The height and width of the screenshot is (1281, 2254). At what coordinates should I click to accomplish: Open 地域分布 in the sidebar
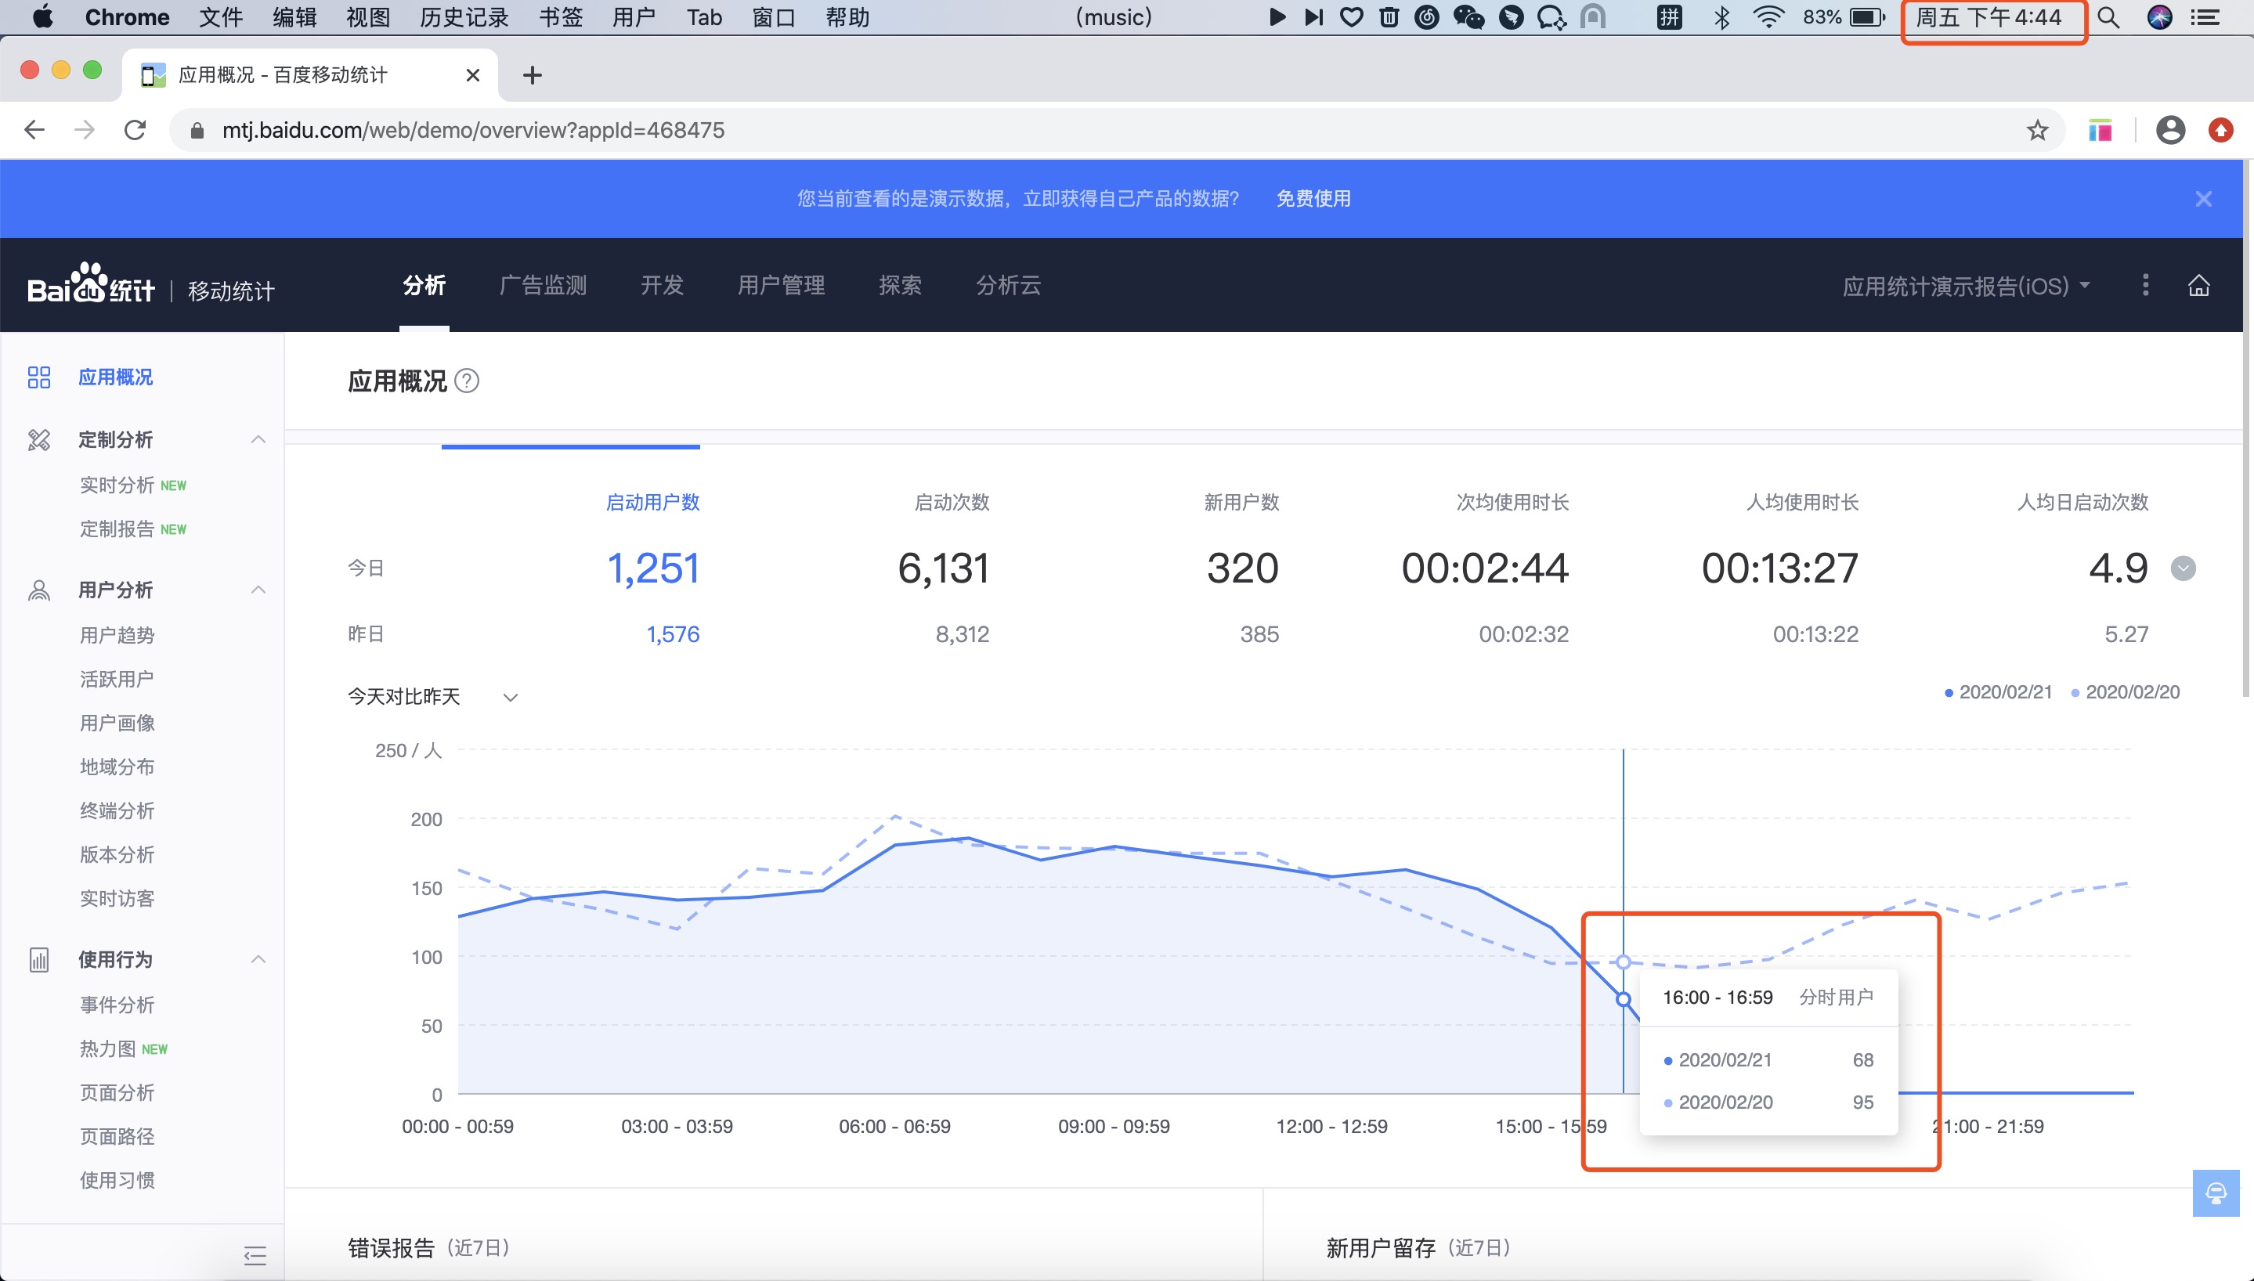pyautogui.click(x=117, y=767)
